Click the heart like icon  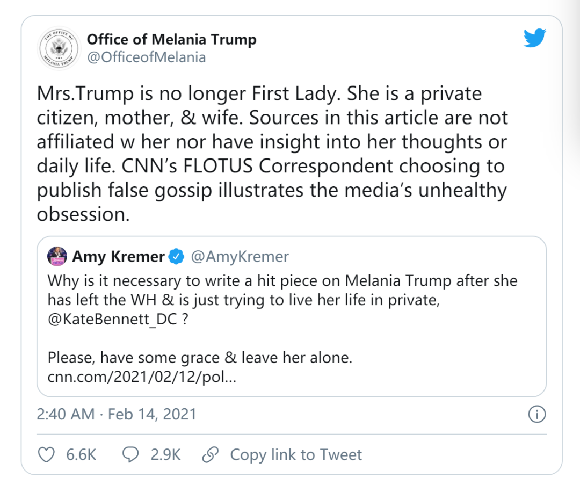click(x=47, y=454)
